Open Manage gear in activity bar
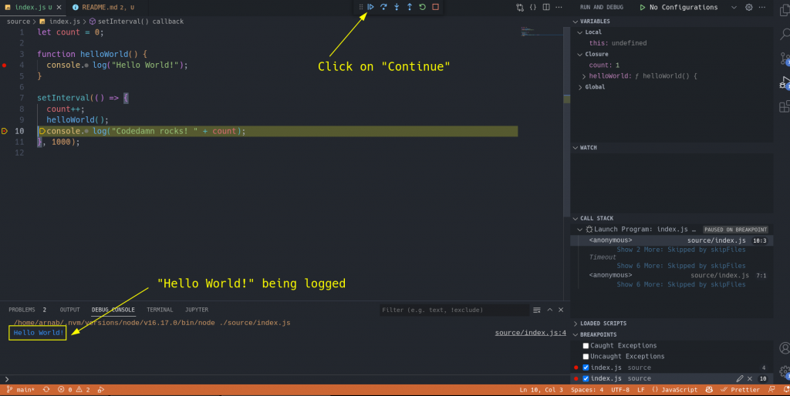 pos(785,372)
